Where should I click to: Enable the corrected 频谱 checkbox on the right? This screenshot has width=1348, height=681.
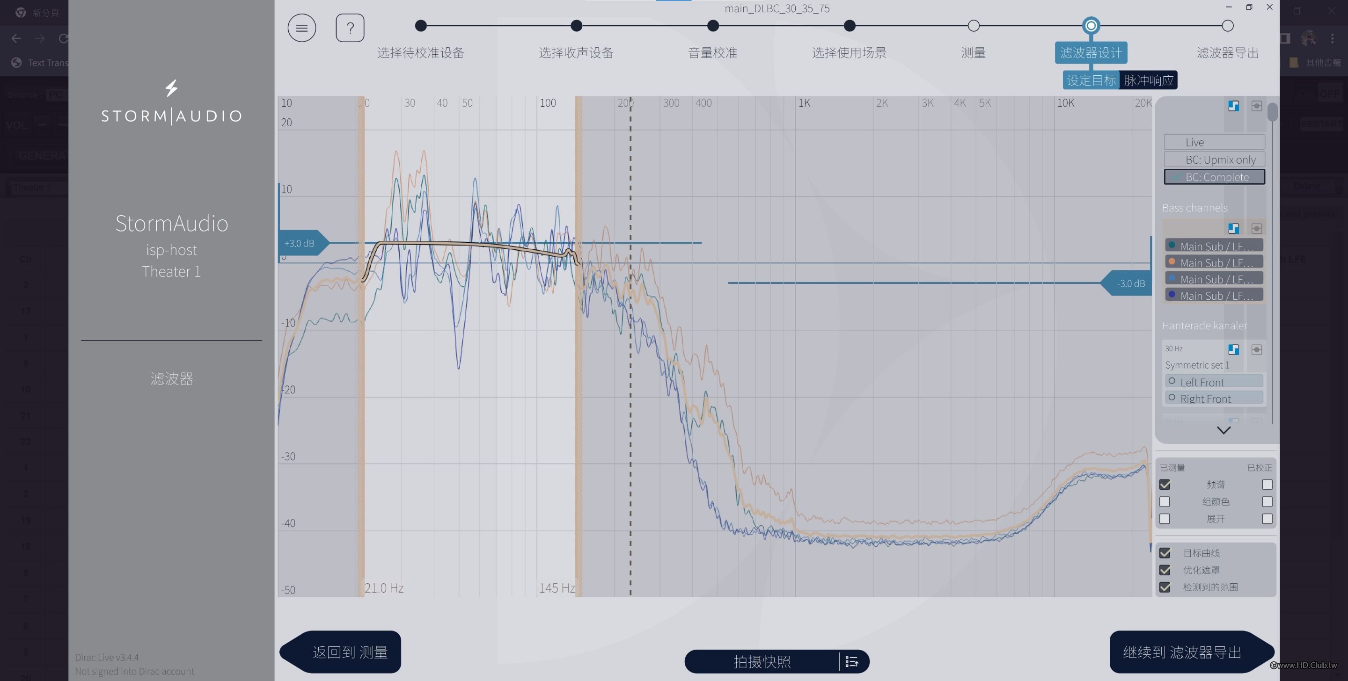(x=1267, y=485)
